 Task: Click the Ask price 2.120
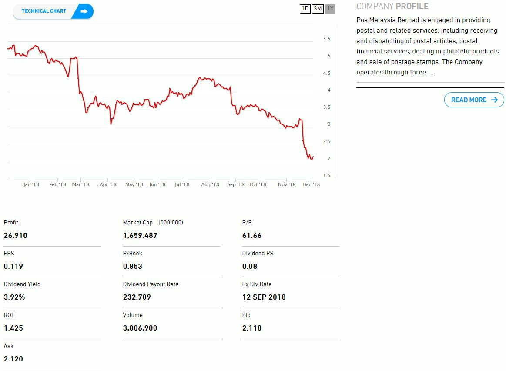point(13,359)
